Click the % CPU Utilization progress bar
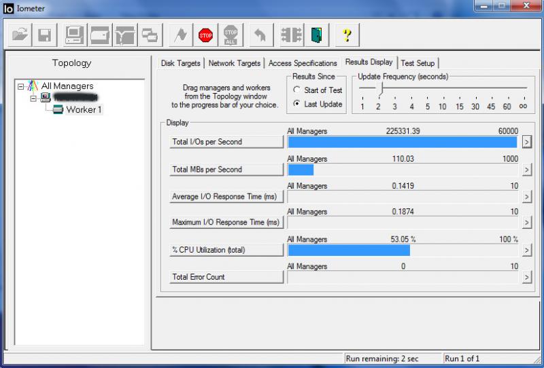Screen dimensions: 544x368 pos(403,250)
